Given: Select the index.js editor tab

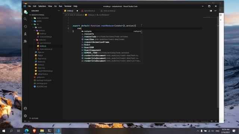Looking at the screenshot, I should pyautogui.click(x=70, y=11).
